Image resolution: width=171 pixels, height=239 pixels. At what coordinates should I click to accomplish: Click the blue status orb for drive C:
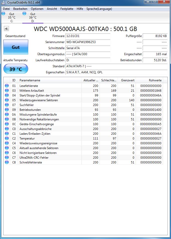coord(3,14)
